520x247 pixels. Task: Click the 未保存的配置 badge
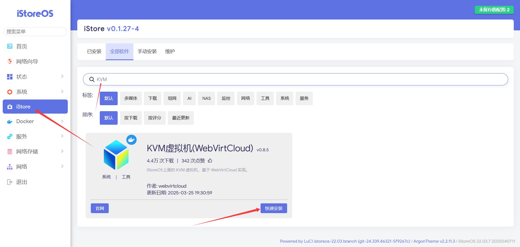coord(494,10)
